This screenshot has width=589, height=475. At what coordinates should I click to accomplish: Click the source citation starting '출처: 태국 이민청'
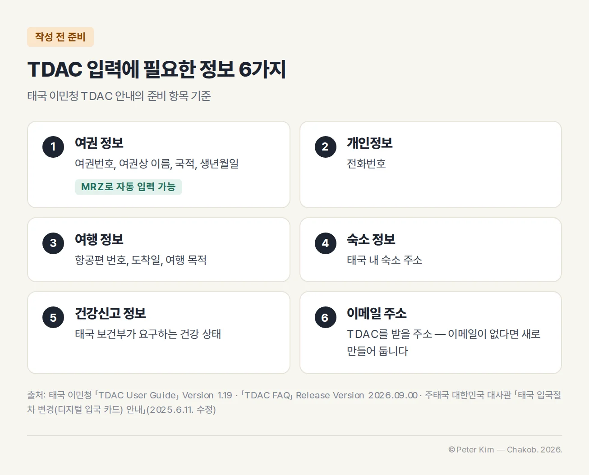[294, 402]
